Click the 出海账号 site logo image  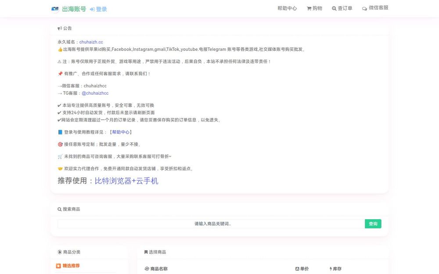click(x=55, y=9)
